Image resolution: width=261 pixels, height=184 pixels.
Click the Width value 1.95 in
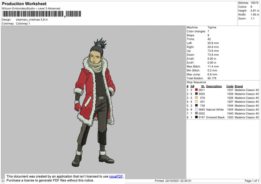tap(254, 15)
